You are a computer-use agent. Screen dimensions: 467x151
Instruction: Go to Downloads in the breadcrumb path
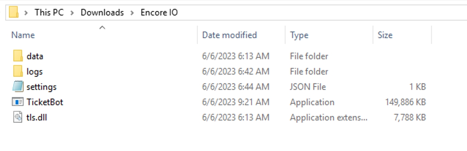tap(102, 12)
